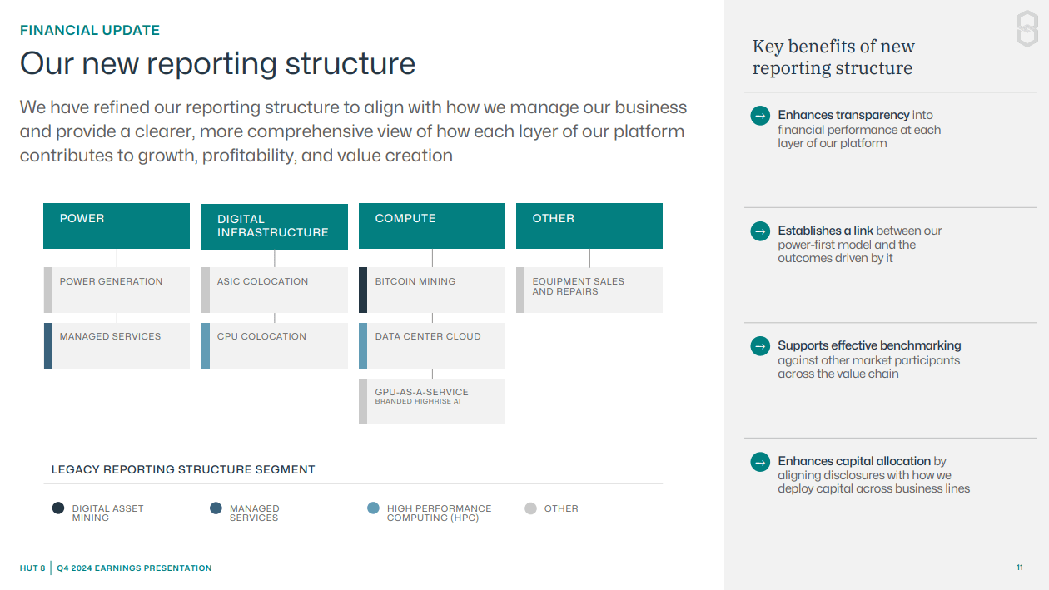Click the Equipment Sales and Repairs box

(589, 290)
